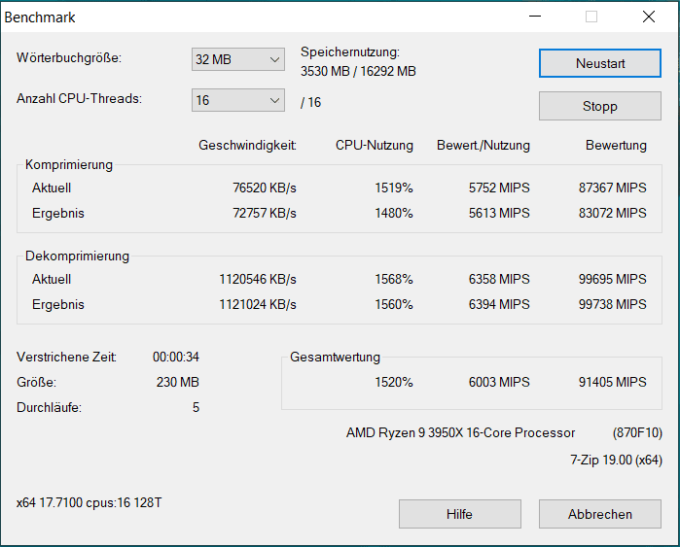Click the Gesamtwertung group label

tap(336, 357)
